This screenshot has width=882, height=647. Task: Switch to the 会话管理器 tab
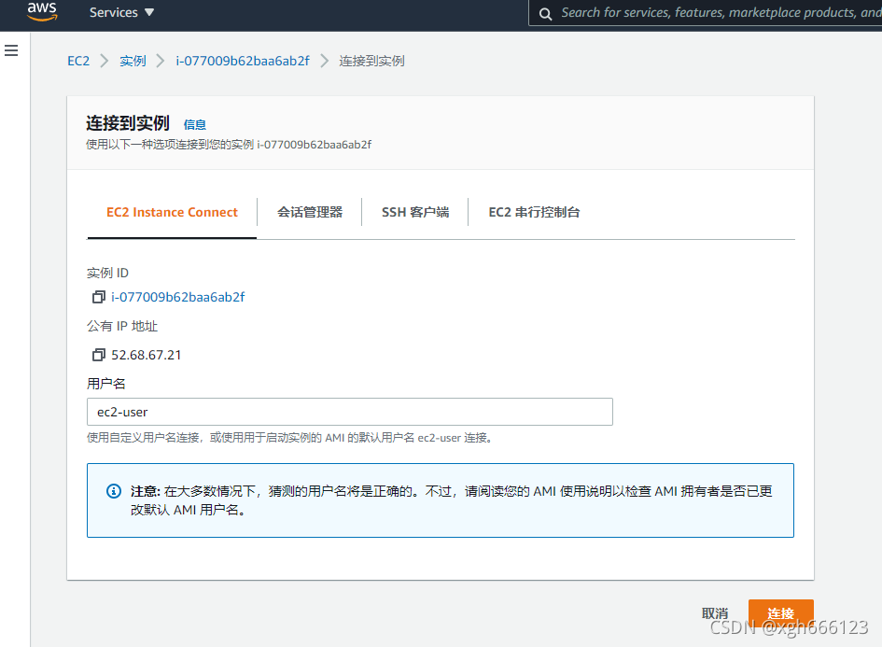point(310,212)
